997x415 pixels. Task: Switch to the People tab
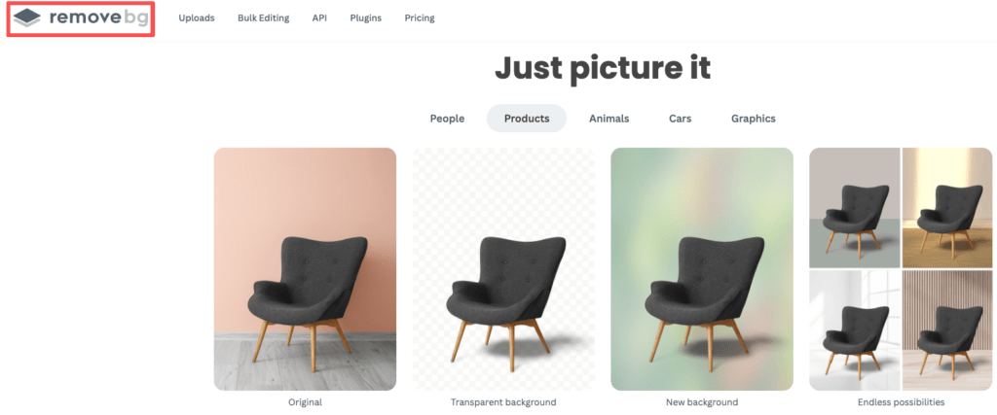coord(447,119)
